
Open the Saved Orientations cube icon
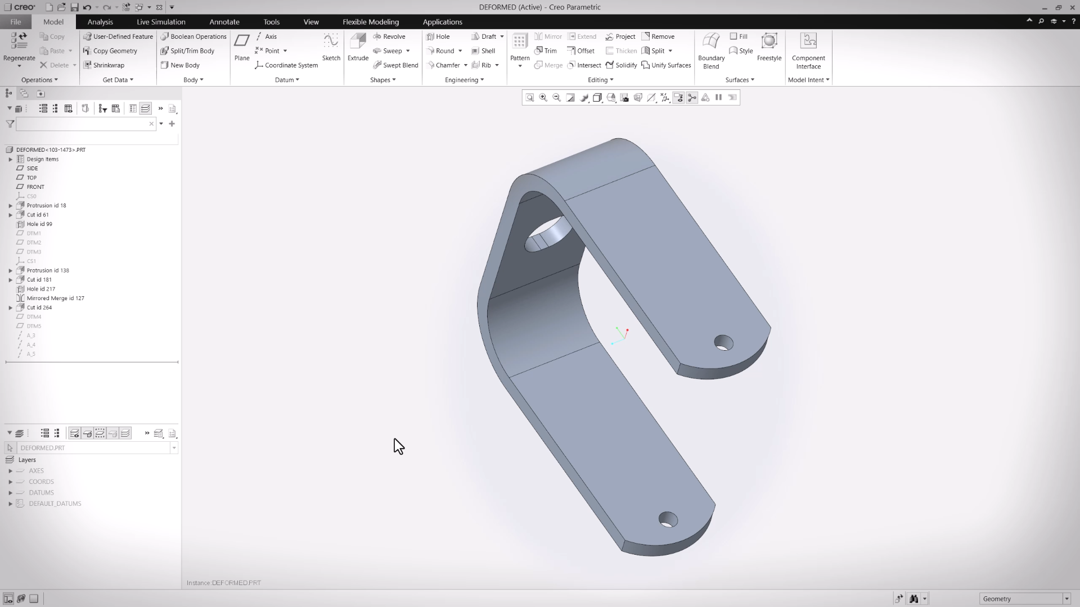tap(611, 98)
